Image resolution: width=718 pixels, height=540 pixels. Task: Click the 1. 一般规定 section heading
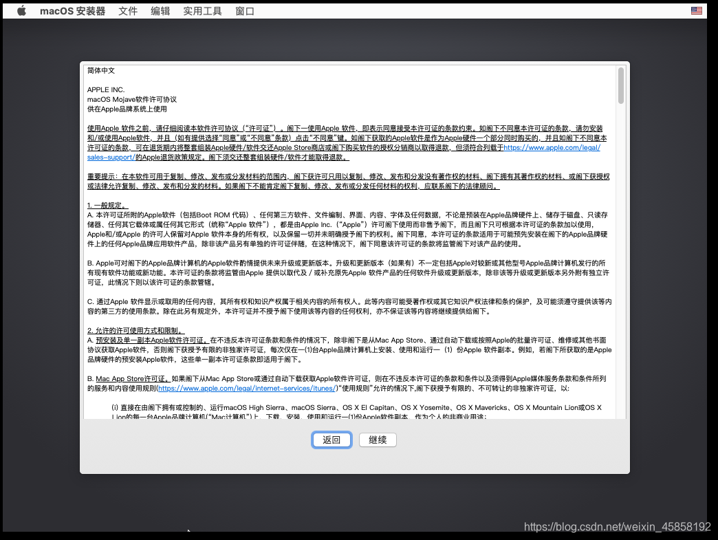(x=108, y=205)
